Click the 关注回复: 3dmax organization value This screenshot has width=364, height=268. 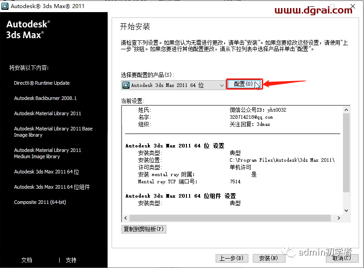(x=250, y=125)
